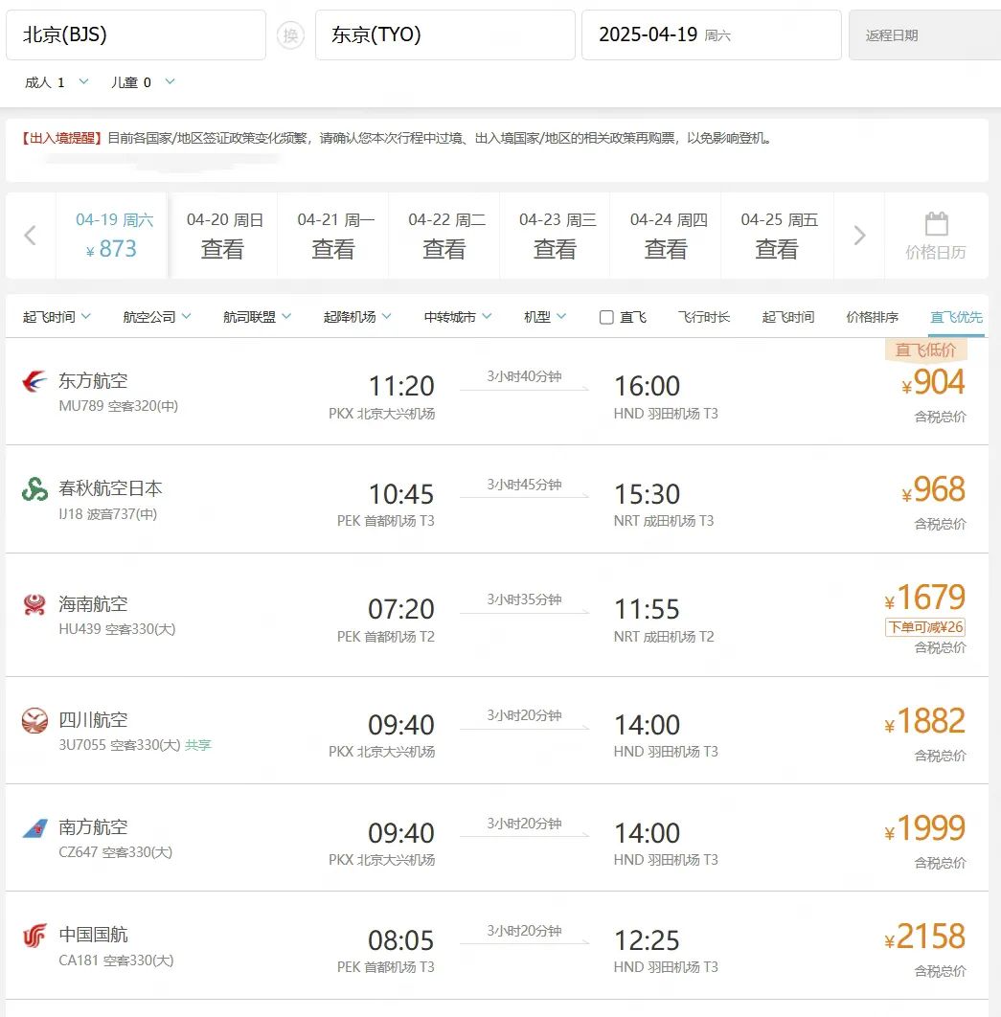Click the Spring Airlines Japan logo

click(34, 489)
